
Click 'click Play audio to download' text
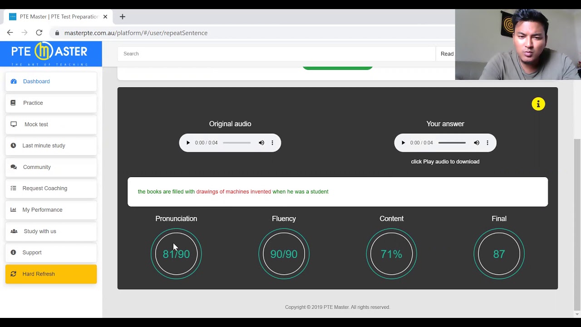point(445,162)
